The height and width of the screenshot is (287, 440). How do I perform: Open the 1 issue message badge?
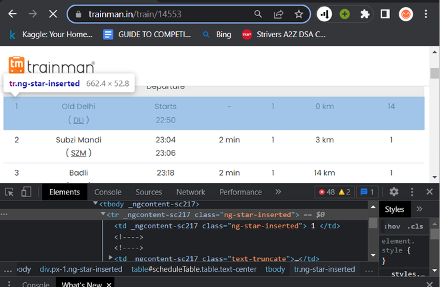(x=367, y=192)
